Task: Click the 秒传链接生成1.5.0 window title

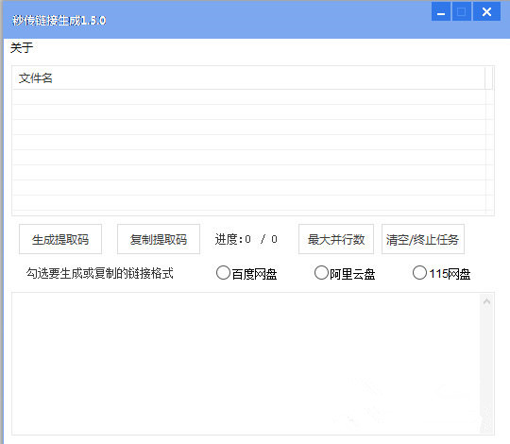Action: (x=59, y=21)
